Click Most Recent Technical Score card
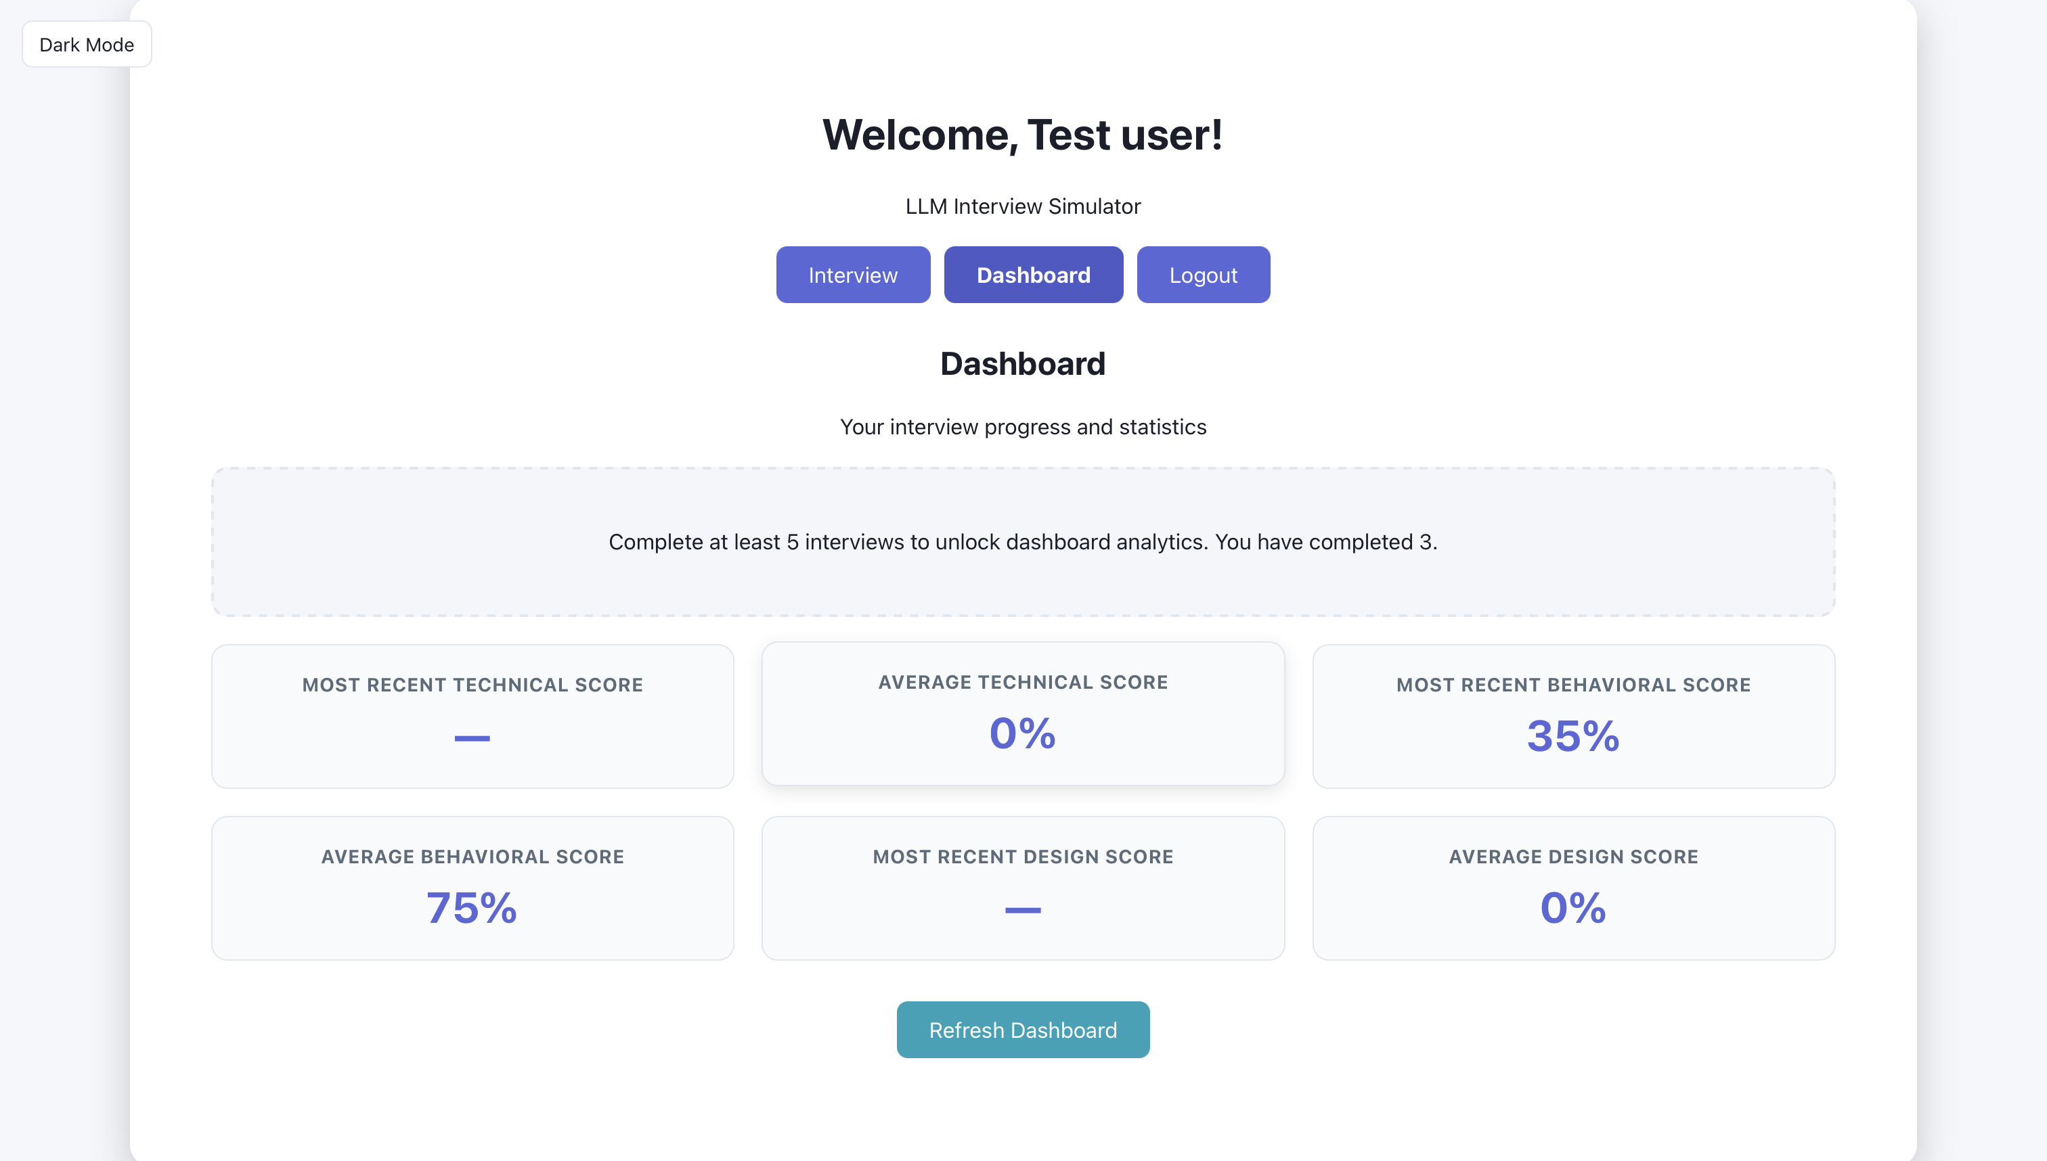2047x1161 pixels. point(472,715)
